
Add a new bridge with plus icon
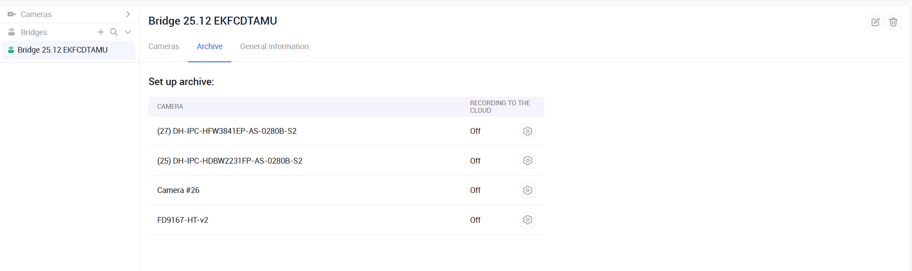pyautogui.click(x=101, y=32)
